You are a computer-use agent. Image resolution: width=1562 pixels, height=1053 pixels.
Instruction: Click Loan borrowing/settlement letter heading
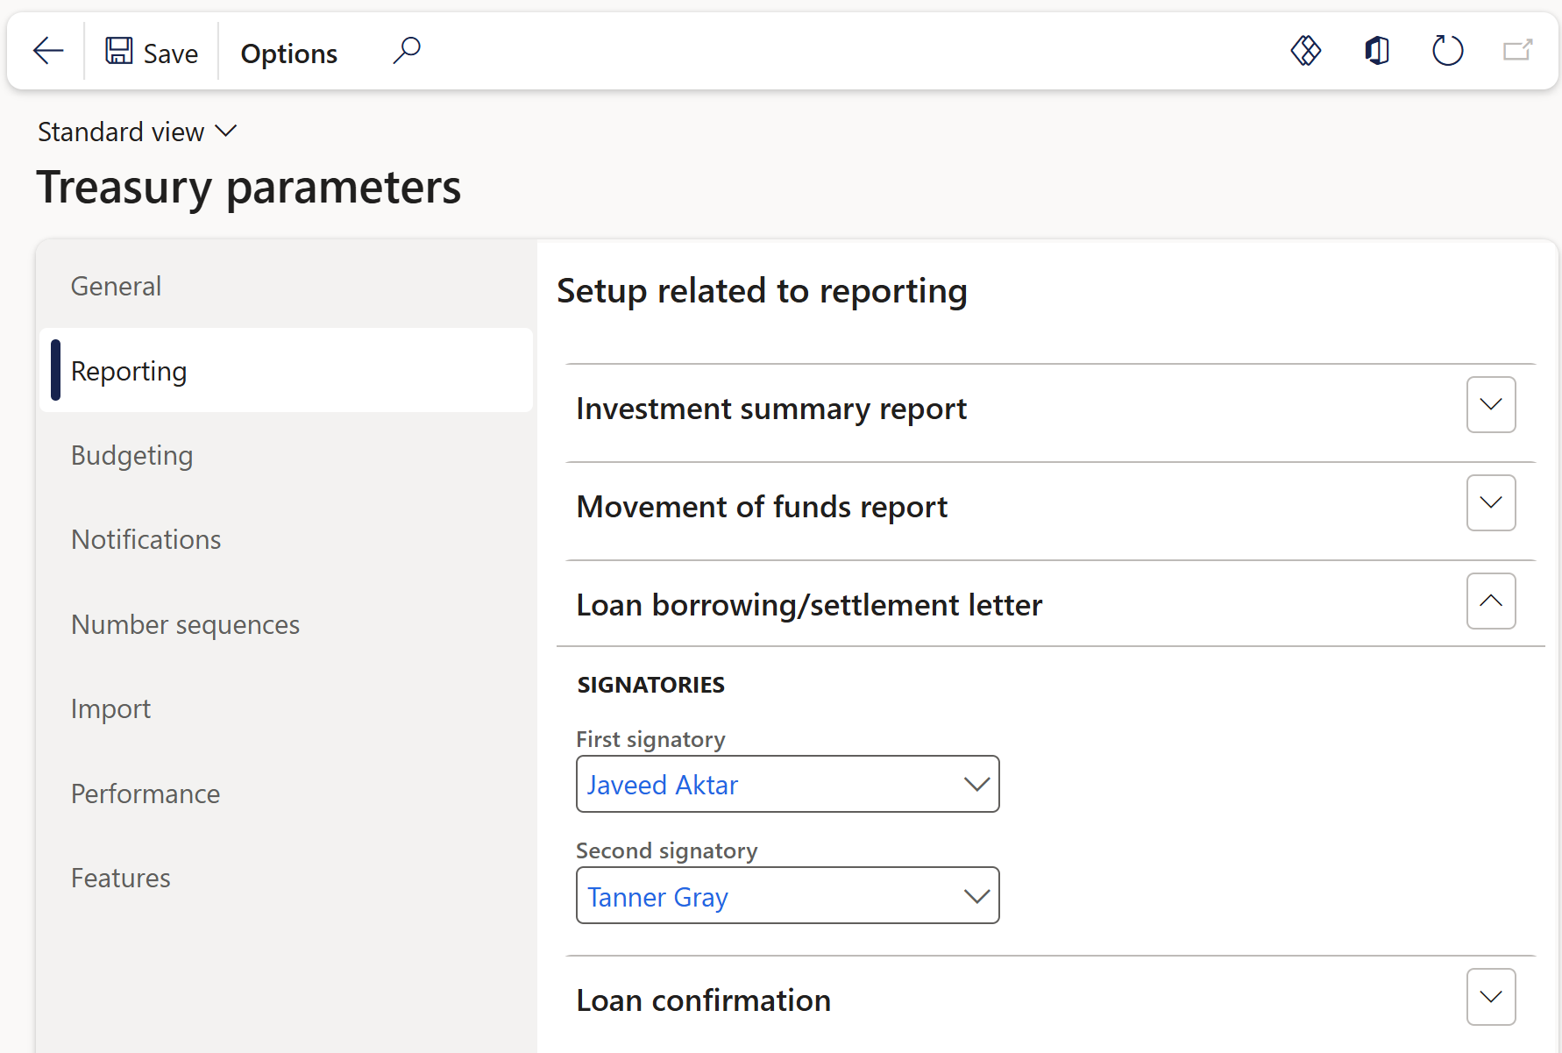[x=809, y=605]
